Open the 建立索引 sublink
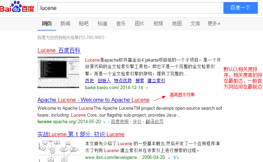This screenshot has width=263, height=162. pyautogui.click(x=156, y=81)
